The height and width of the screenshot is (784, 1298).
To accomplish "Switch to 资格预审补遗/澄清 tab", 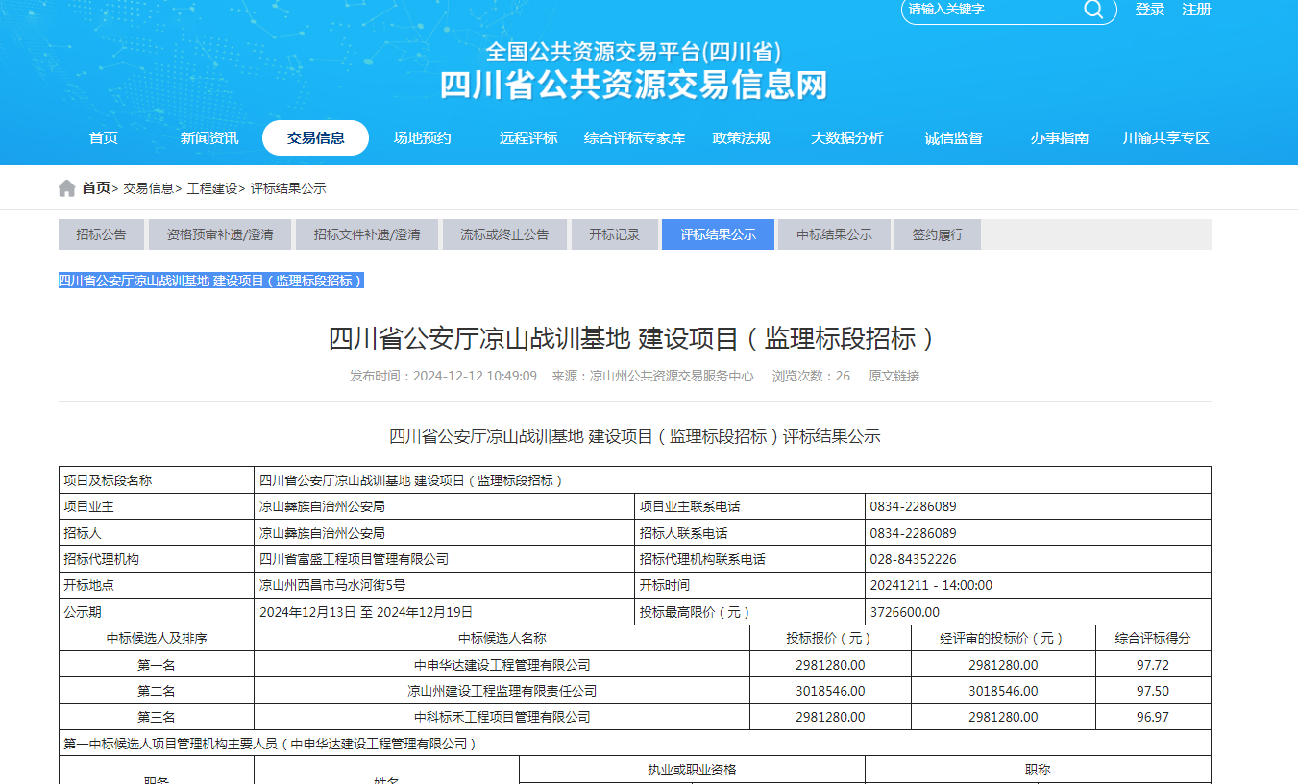I will (x=219, y=234).
